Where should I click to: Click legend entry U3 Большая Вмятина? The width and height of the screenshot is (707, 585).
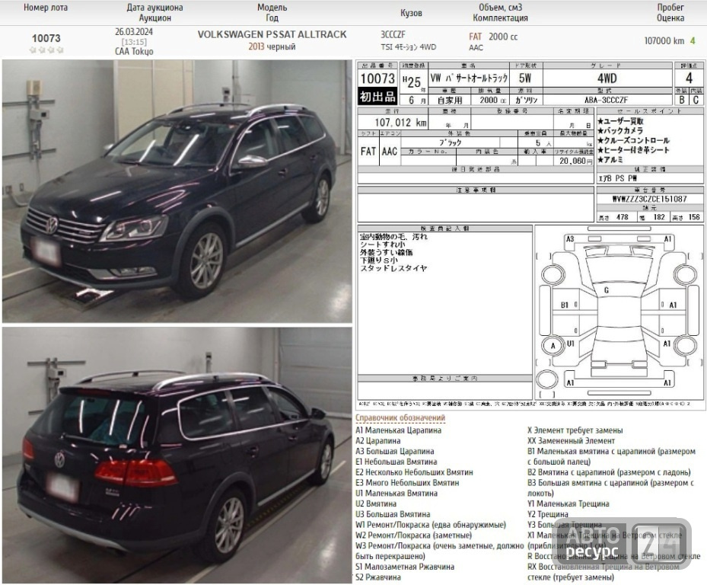393,514
